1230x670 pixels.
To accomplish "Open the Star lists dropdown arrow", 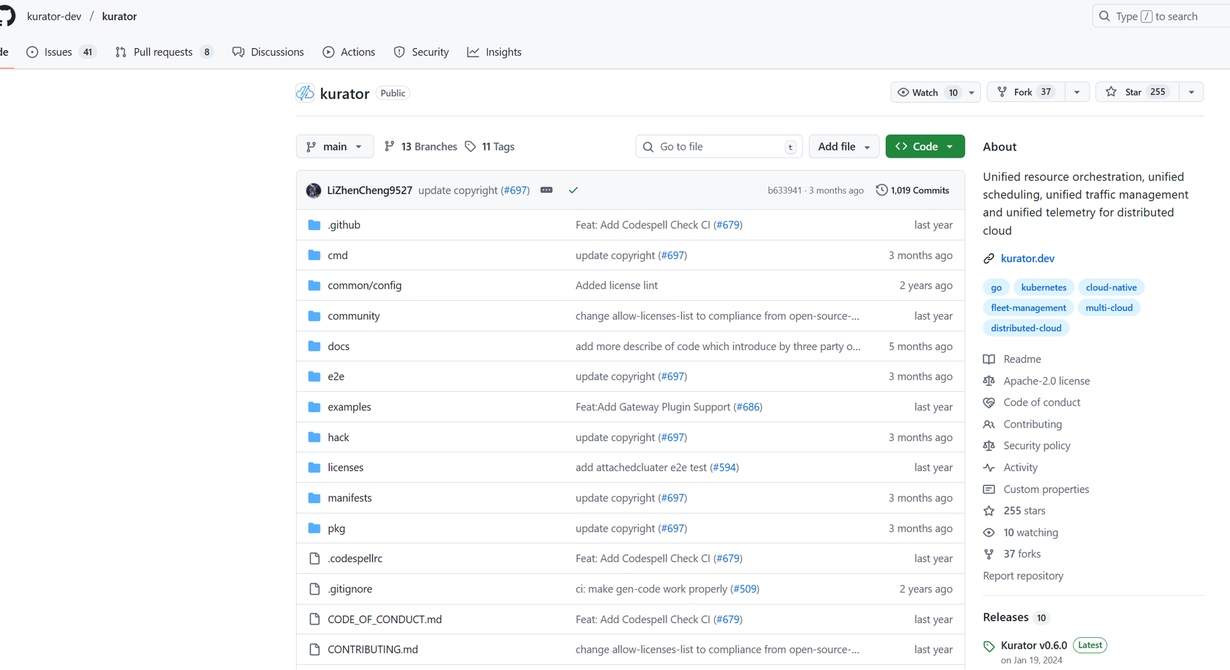I will coord(1191,92).
